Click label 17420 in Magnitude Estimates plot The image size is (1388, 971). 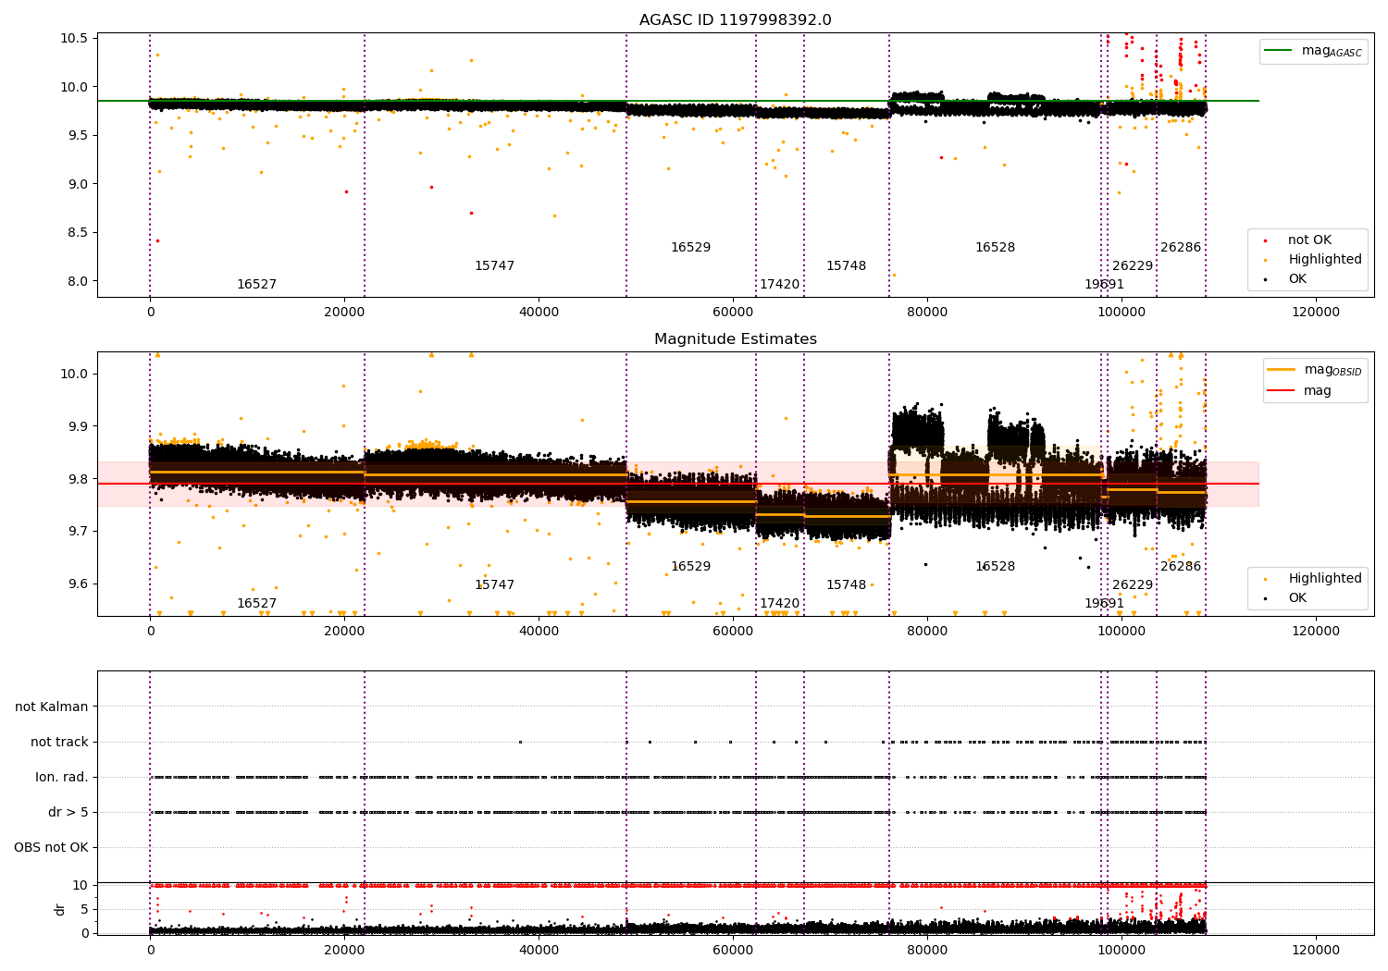click(x=779, y=604)
